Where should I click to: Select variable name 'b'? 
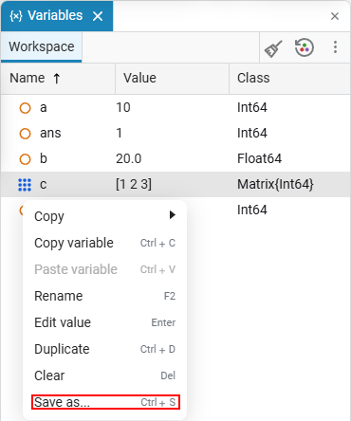(x=44, y=158)
